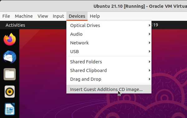
Task: Open LibreOffice Writer from the dock
Action: pyautogui.click(x=10, y=109)
